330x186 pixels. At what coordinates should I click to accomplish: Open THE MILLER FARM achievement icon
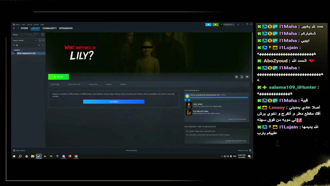189,112
